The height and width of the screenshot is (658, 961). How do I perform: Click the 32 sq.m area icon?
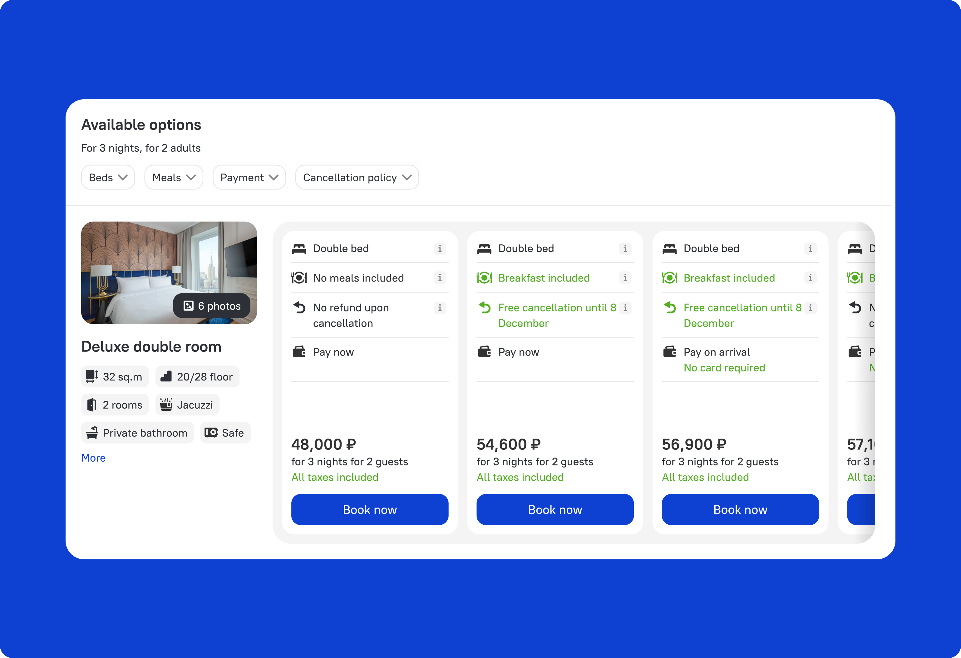pyautogui.click(x=92, y=376)
